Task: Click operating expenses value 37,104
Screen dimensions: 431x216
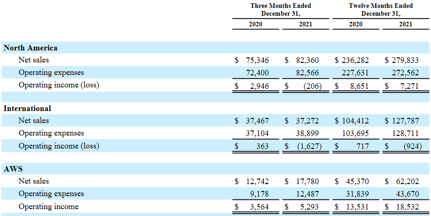Action: coord(258,133)
